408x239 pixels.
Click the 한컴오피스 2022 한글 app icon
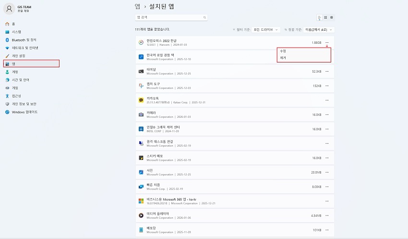141,42
